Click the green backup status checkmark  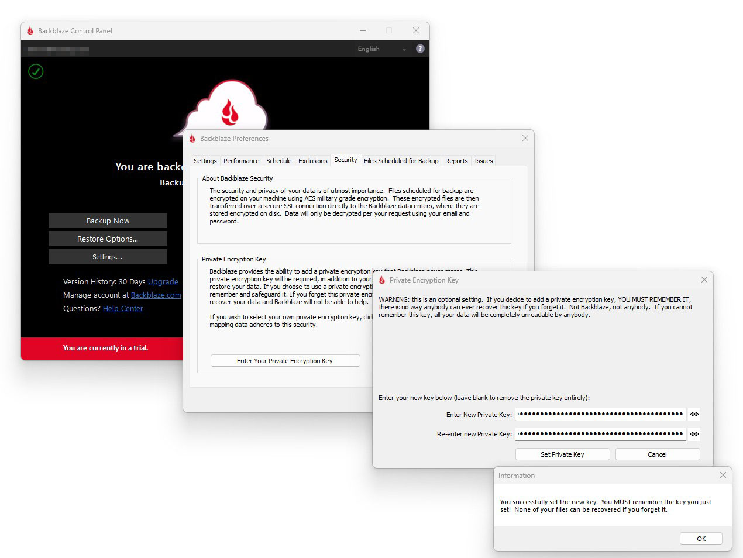36,71
